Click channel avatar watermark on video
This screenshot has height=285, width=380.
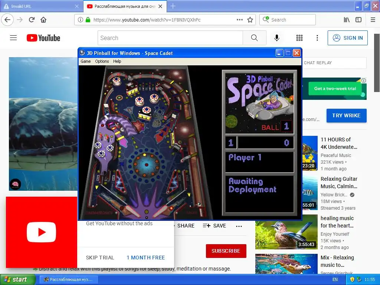[15, 184]
